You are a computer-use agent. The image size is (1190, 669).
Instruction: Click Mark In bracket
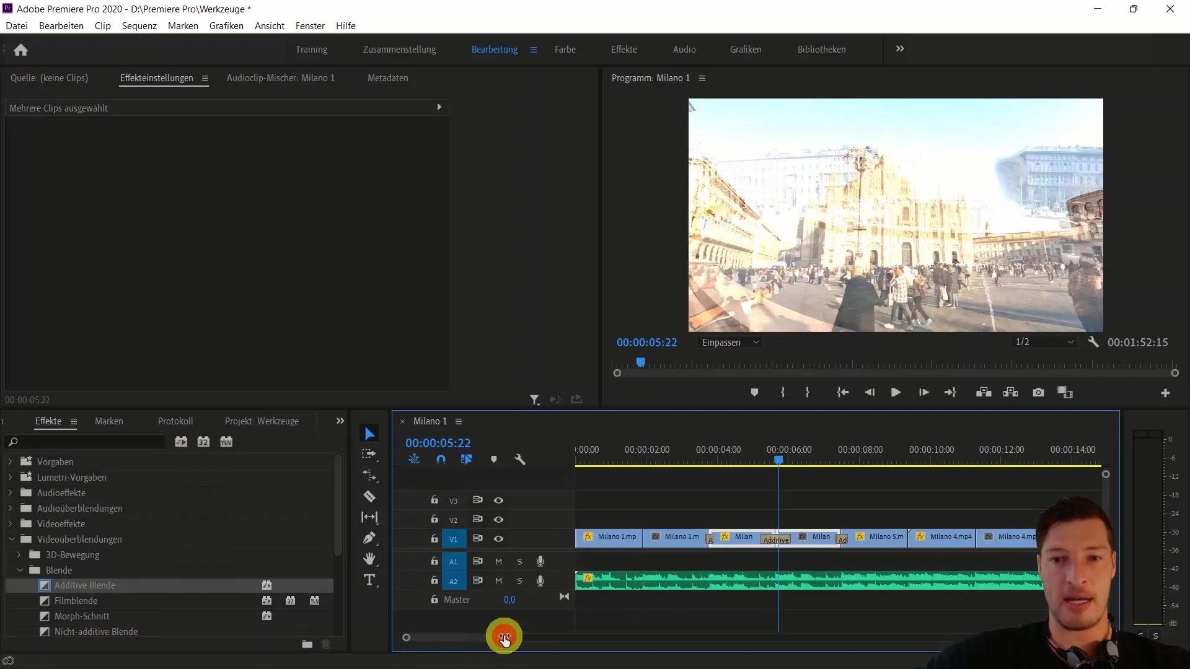(783, 392)
